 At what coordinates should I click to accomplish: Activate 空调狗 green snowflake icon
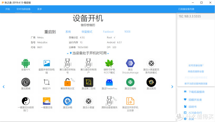tap(130, 82)
